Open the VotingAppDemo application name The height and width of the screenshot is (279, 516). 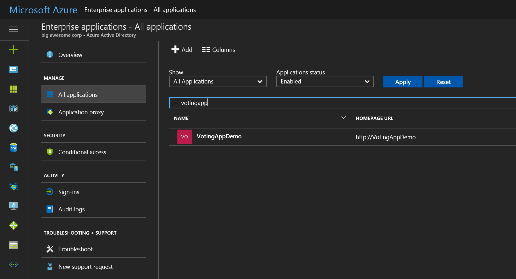(x=219, y=136)
